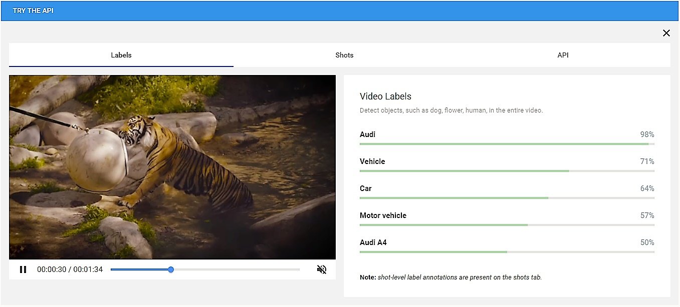The image size is (680, 307).
Task: Click the 00:00:30 / 00:01:34 timestamp
Action: pos(70,269)
